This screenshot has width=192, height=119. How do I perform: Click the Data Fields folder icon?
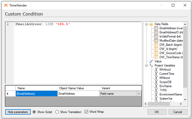coord(151,24)
